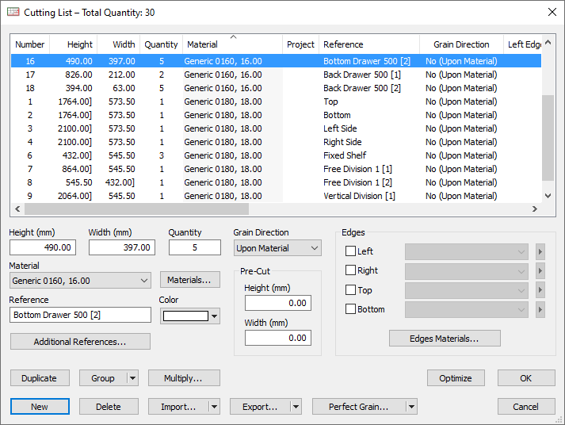Click the list's vertical scroll down arrow
The width and height of the screenshot is (565, 425).
tap(548, 196)
